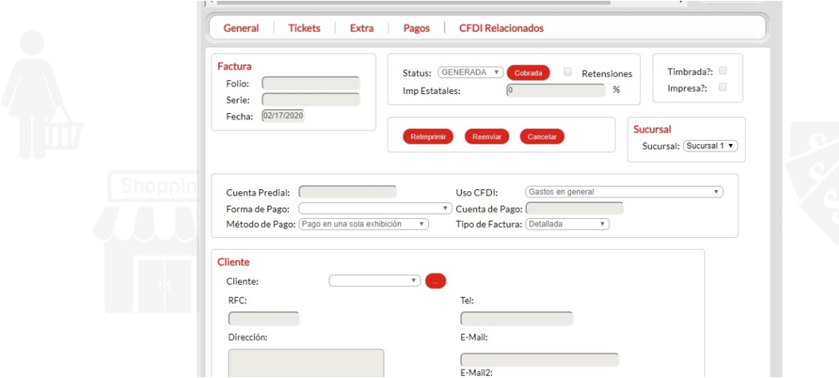Go to the Pagos tab
Viewport: 839px width, 378px height.
tap(416, 28)
